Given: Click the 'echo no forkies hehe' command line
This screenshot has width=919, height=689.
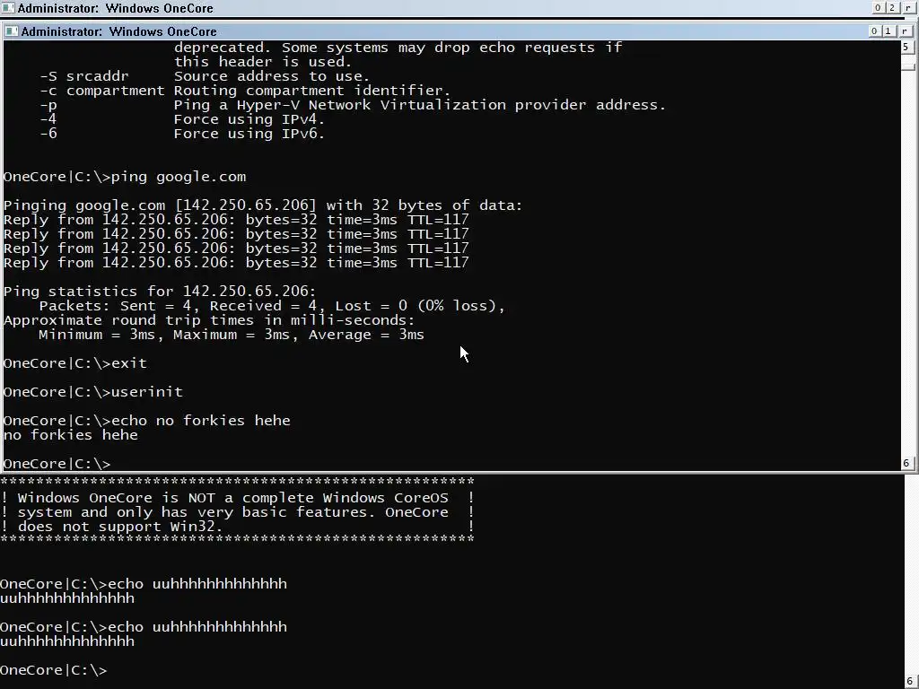Looking at the screenshot, I should coord(146,421).
